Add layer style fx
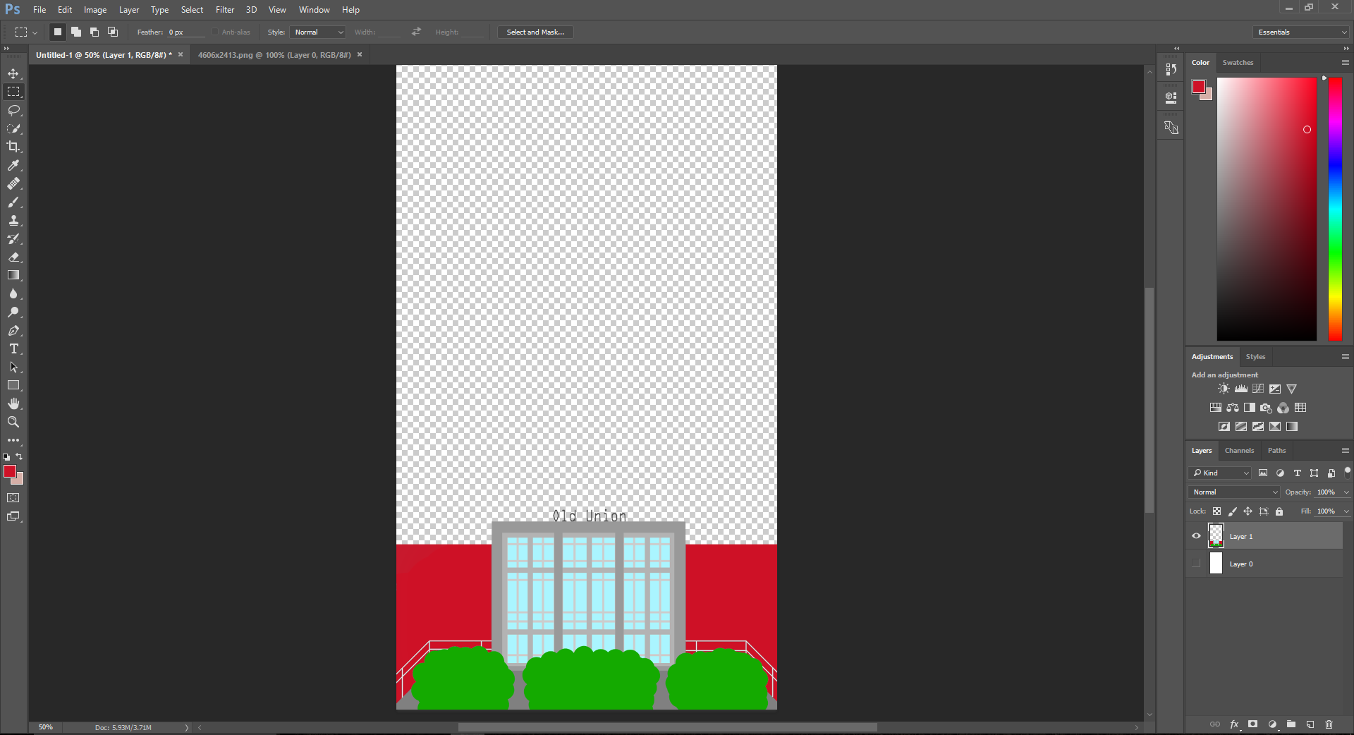1354x735 pixels. [1234, 724]
